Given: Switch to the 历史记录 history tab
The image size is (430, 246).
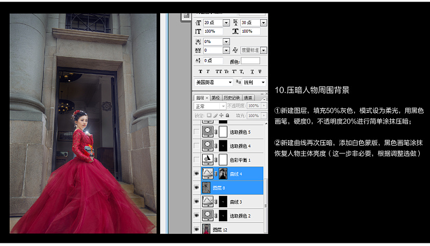Looking at the screenshot, I should [232, 98].
